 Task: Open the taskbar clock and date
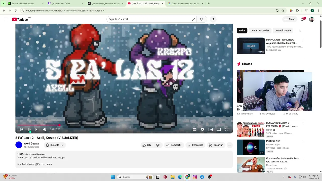[314, 177]
